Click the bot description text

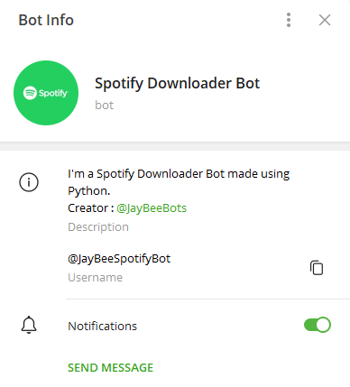[x=179, y=190]
